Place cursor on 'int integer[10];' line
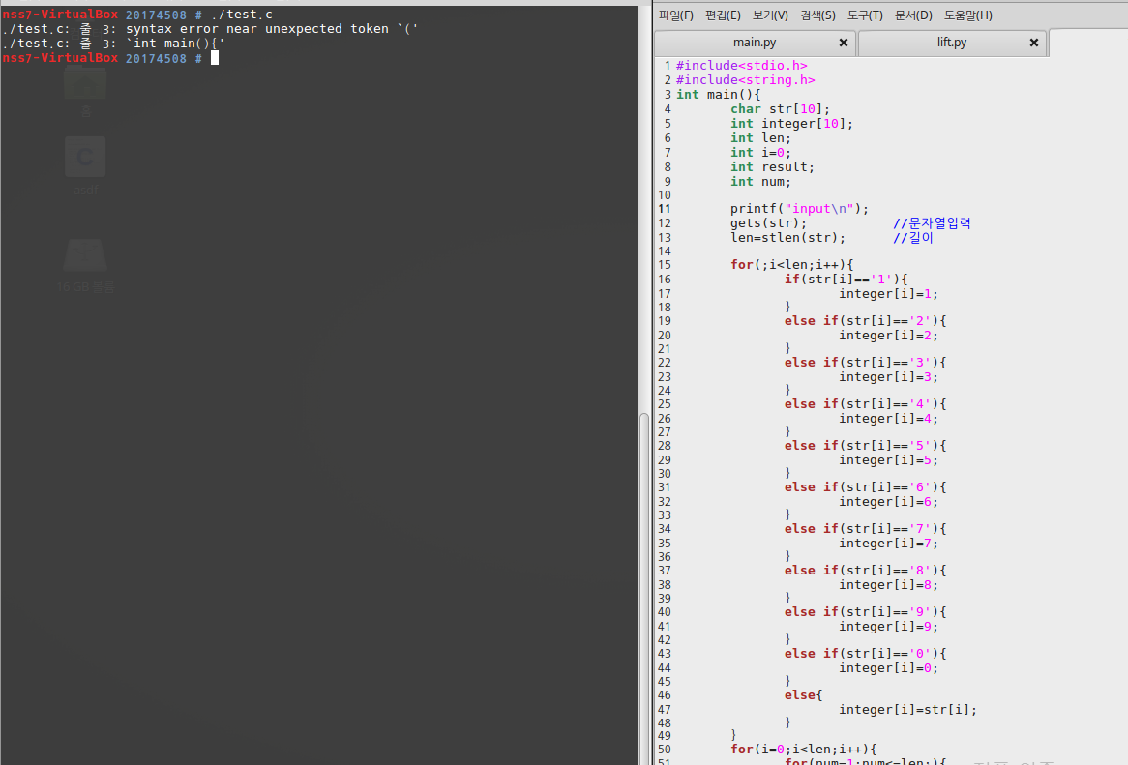The width and height of the screenshot is (1128, 765). tap(791, 124)
